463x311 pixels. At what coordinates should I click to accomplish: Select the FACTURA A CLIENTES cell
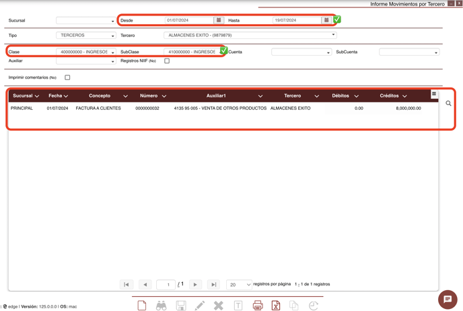click(98, 108)
